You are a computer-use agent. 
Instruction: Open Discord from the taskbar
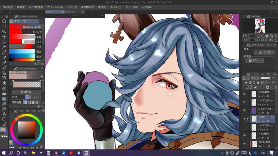pos(79,153)
